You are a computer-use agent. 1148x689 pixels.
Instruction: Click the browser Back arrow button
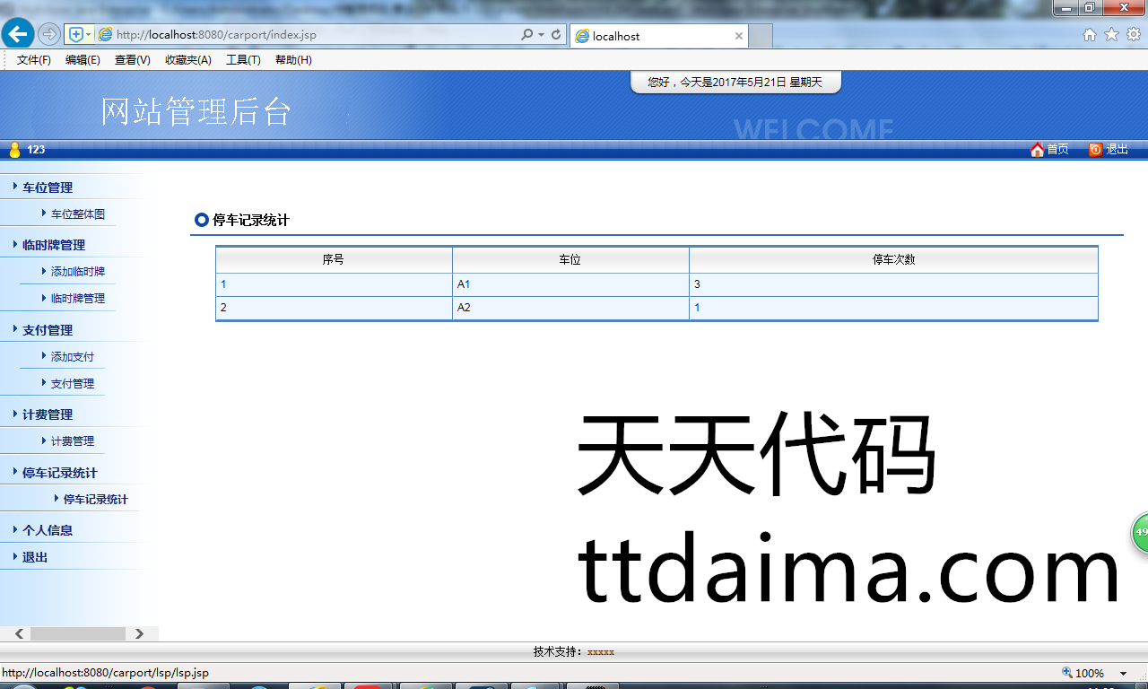18,34
